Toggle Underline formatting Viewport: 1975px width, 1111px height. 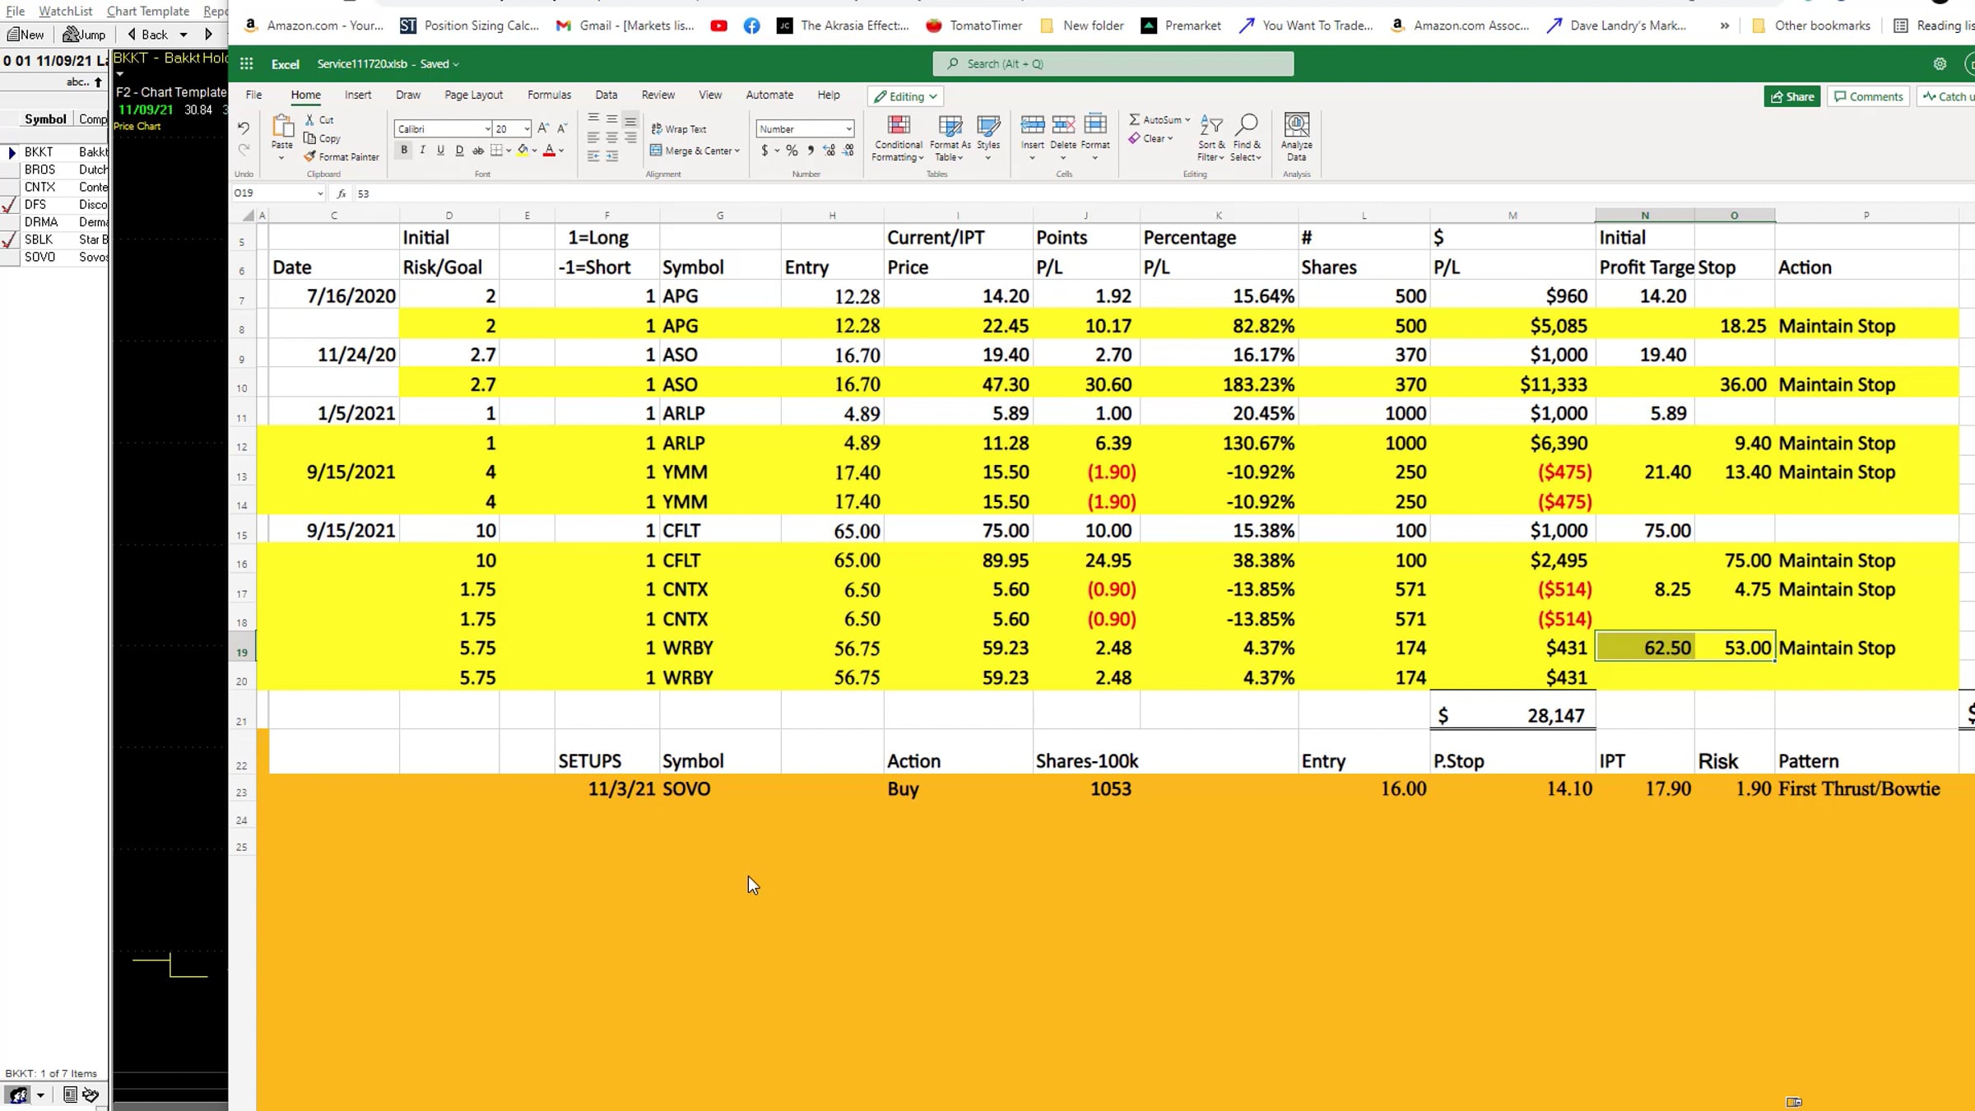[x=440, y=150]
